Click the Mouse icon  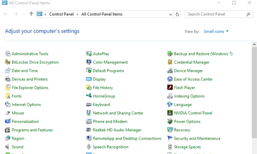point(8,113)
